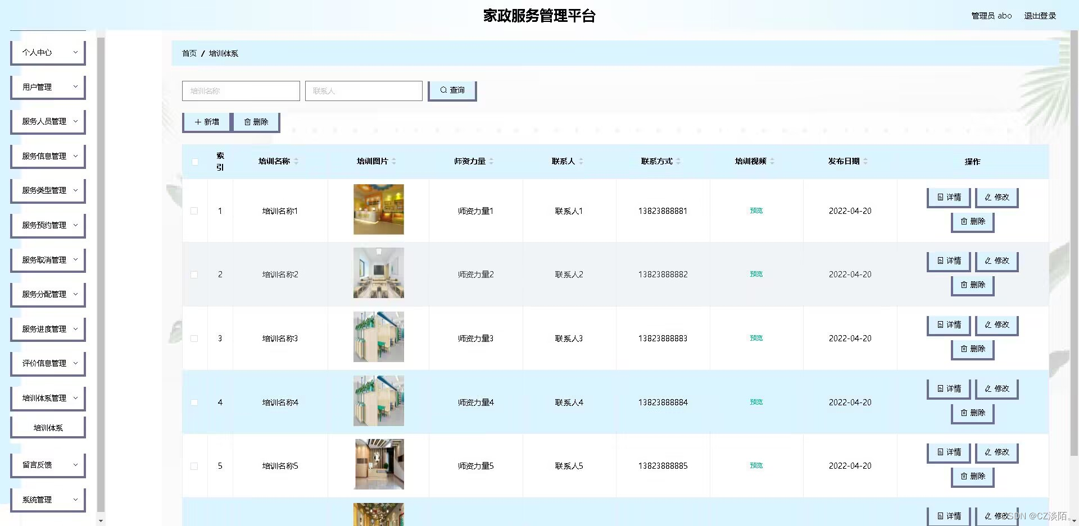
Task: Check the checkbox for row 培训名称1
Action: tap(194, 211)
